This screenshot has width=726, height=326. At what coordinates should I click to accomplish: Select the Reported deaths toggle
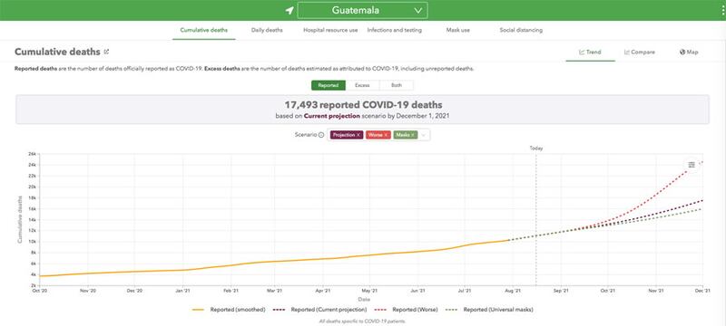(329, 85)
